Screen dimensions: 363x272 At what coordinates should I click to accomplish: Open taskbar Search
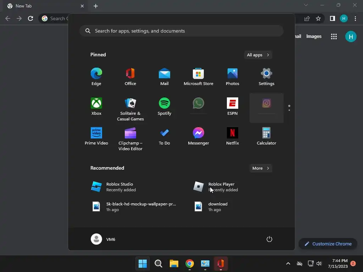coord(158,263)
